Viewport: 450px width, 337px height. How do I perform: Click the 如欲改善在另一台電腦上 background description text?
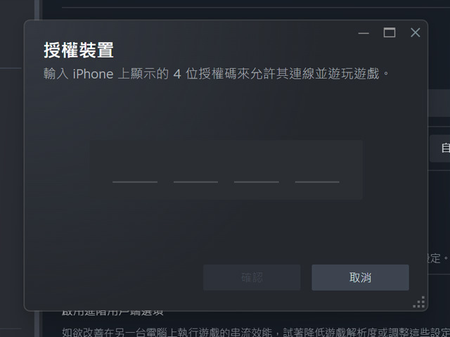coord(256,332)
